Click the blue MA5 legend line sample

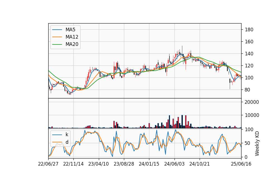tap(57, 30)
